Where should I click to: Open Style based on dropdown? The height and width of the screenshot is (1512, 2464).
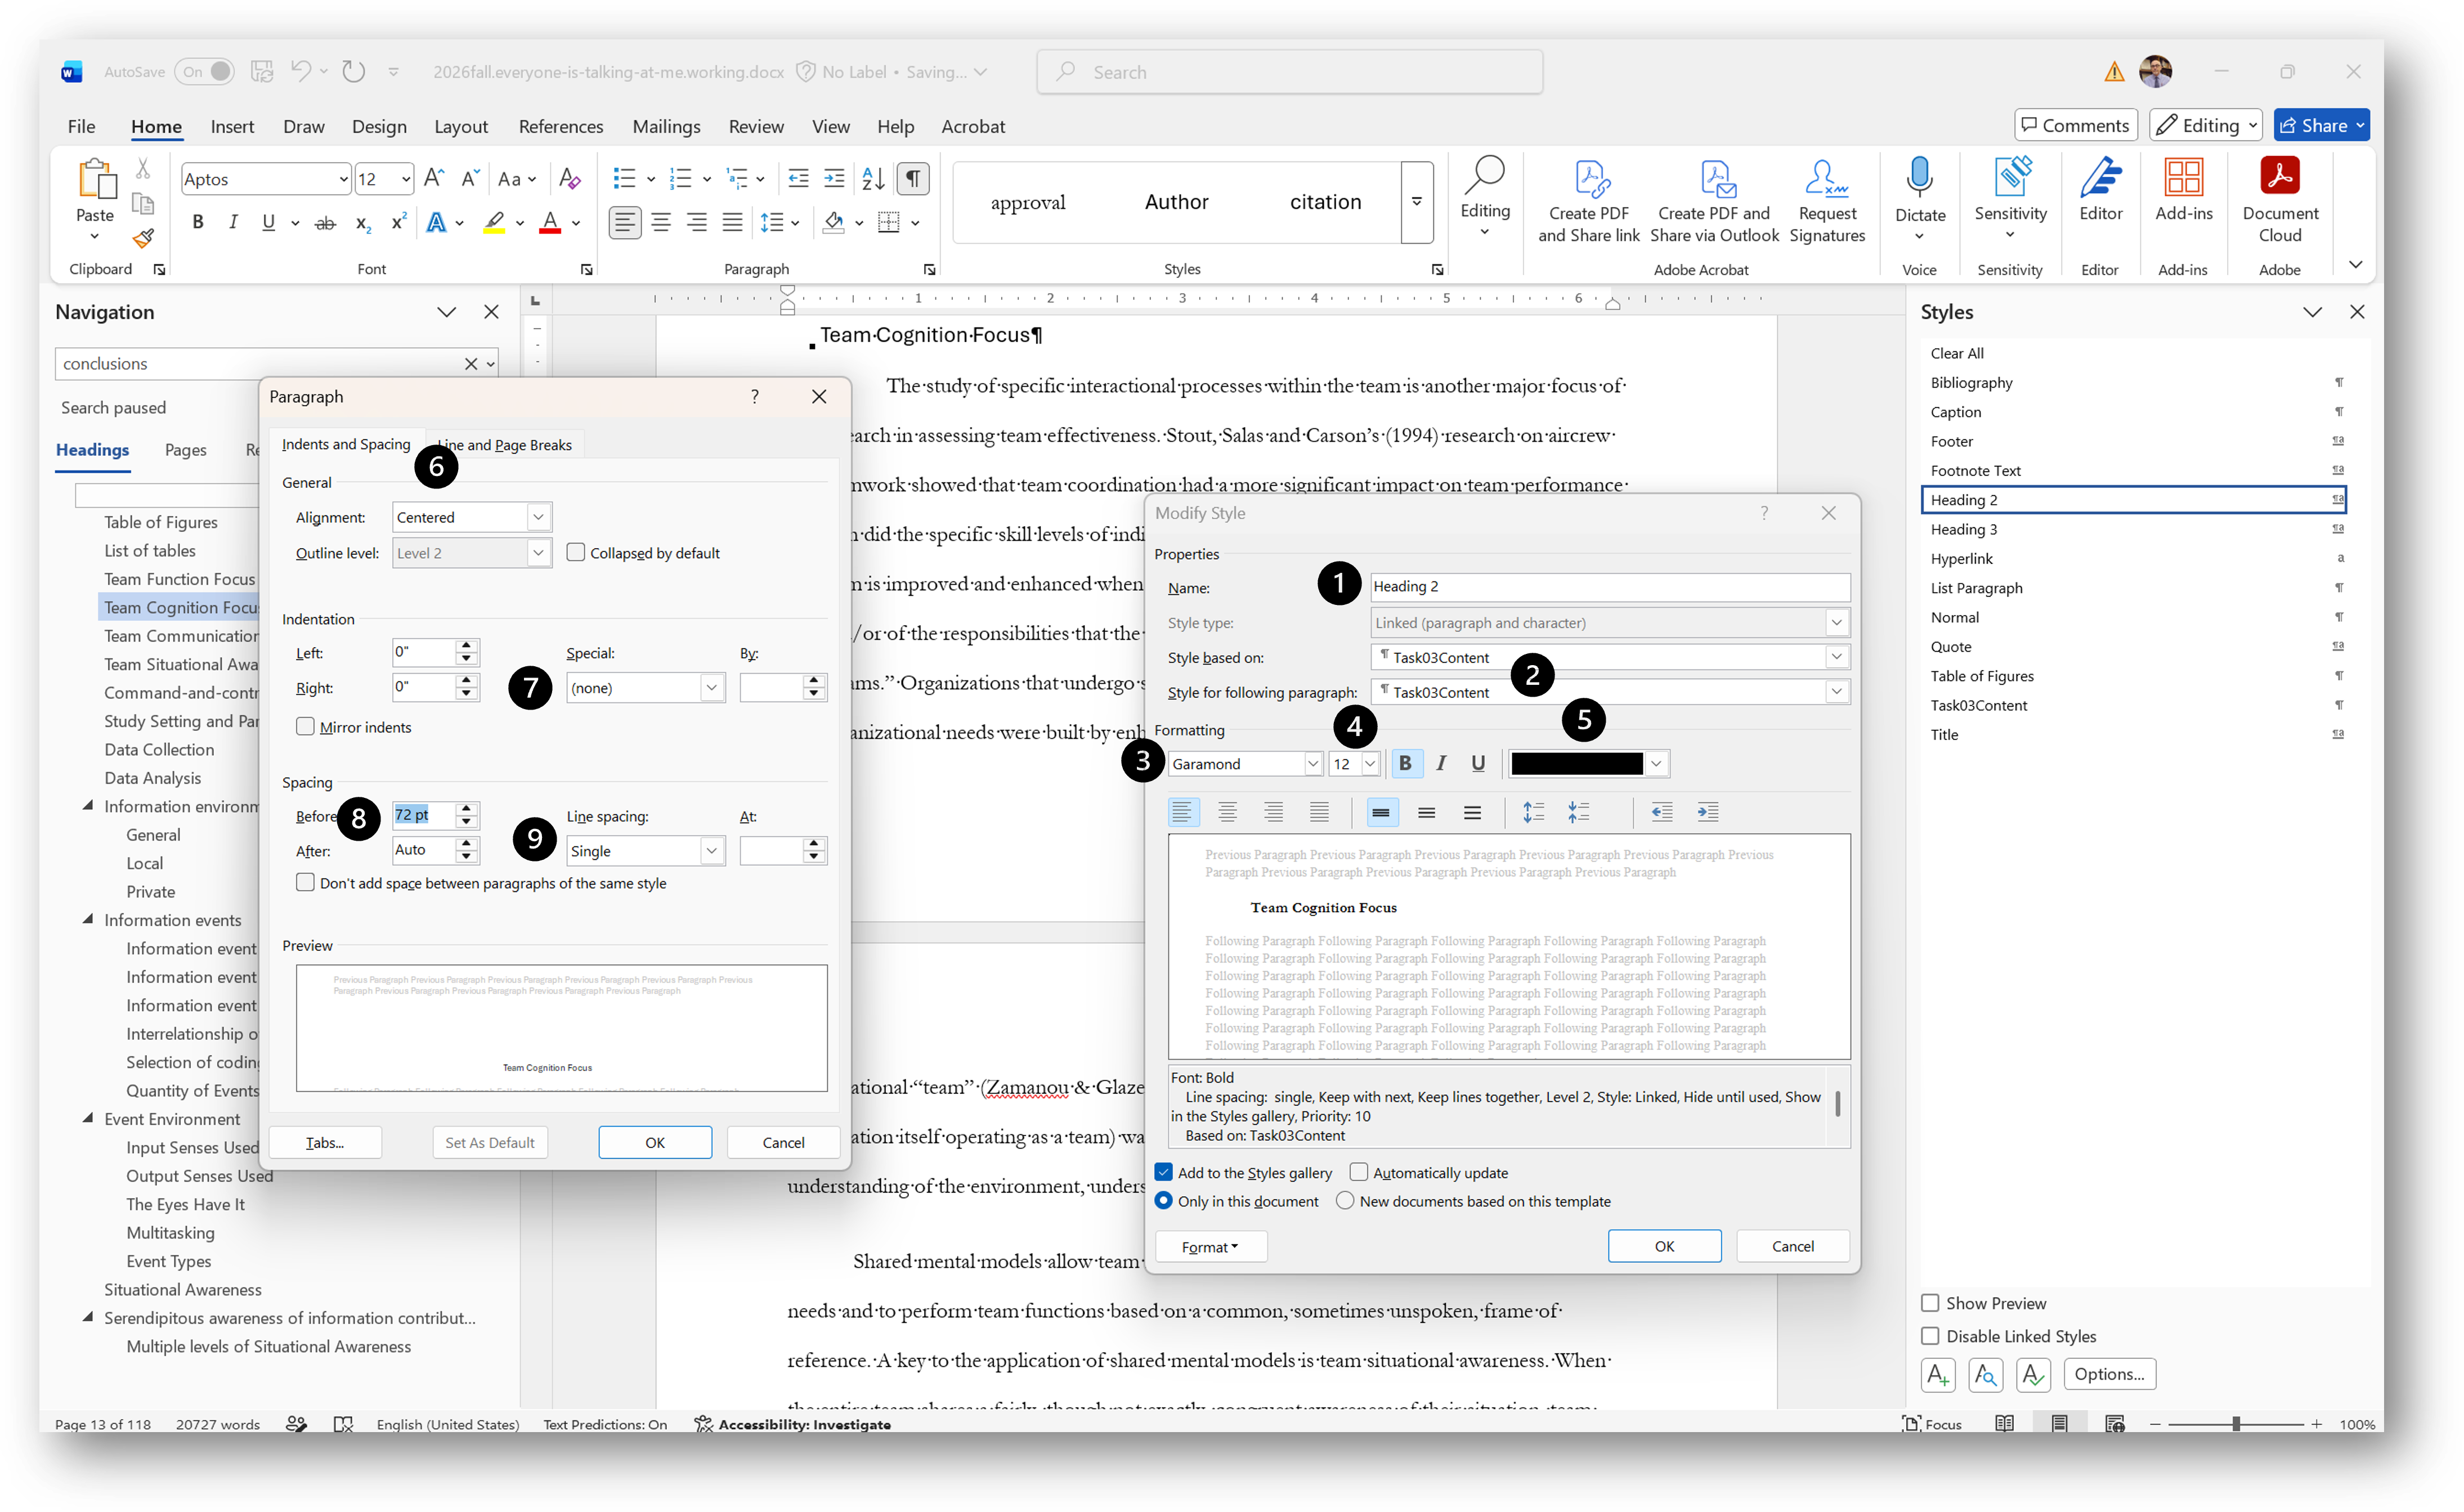click(1836, 657)
